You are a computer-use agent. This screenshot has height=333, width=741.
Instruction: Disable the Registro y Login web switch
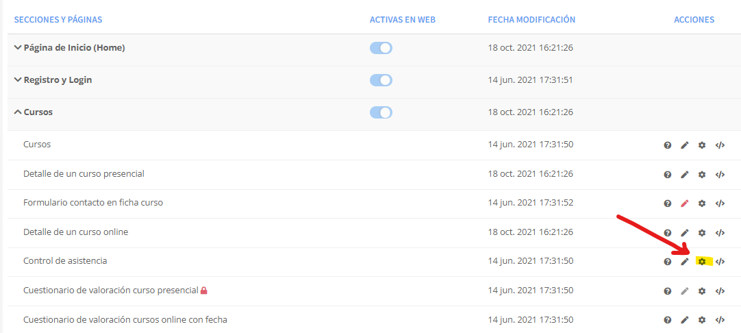[x=381, y=80]
